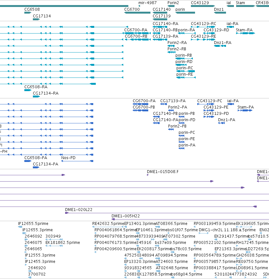The width and height of the screenshot is (269, 279).
Task: Open the CG6508 gene feature
Action: tap(28, 13)
